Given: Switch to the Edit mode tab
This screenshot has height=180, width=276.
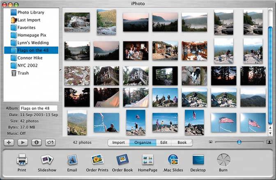Looking at the screenshot, I should pos(163,143).
